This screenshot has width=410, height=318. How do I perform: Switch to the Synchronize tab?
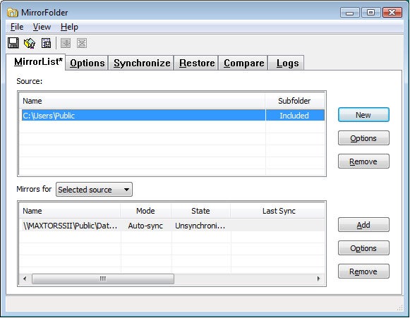(142, 63)
